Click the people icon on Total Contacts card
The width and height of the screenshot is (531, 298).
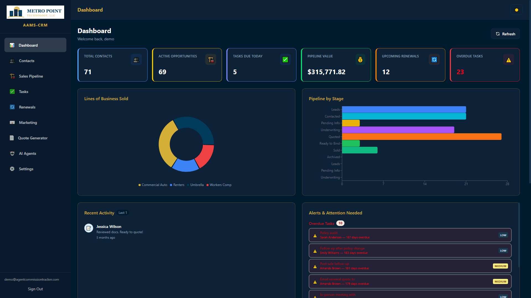136,59
